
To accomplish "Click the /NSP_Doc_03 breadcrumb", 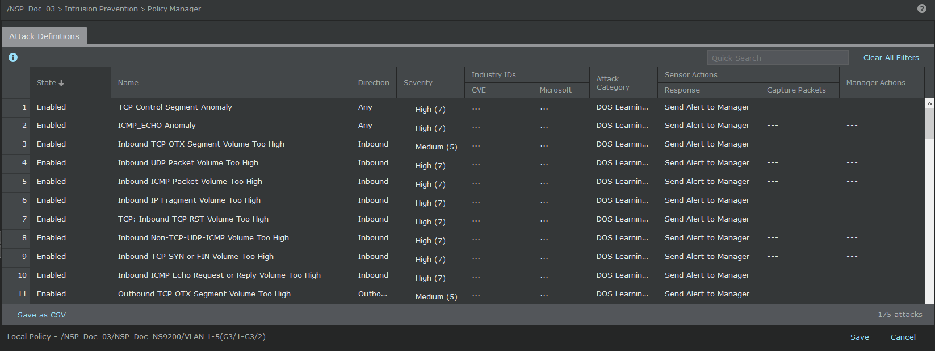I will coord(31,9).
